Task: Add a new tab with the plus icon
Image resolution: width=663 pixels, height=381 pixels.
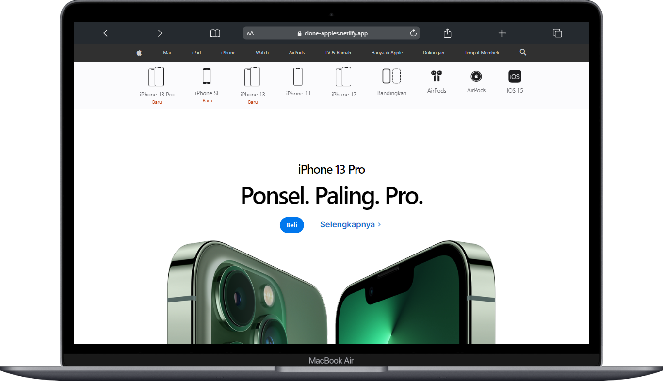Action: [502, 33]
